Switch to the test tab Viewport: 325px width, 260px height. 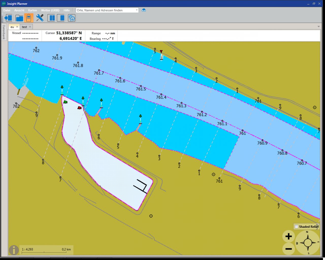pos(24,27)
